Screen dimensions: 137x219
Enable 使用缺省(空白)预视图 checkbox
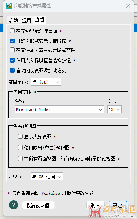pyautogui.click(x=20, y=147)
